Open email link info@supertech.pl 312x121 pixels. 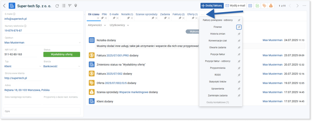16,19
